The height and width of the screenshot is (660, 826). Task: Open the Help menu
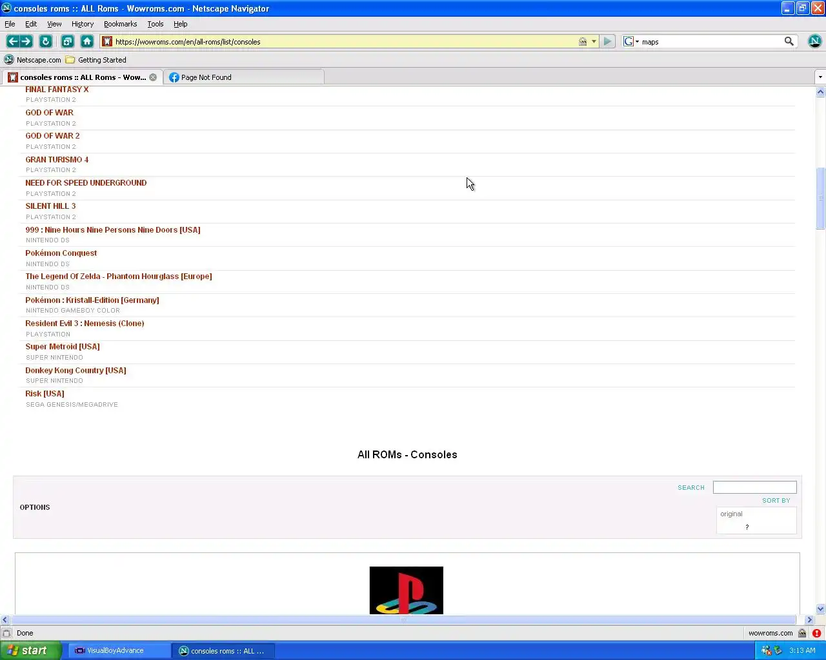[x=181, y=24]
